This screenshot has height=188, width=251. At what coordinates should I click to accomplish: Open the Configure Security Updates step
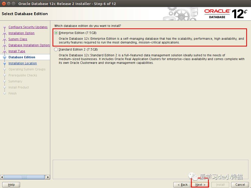[x=28, y=27]
